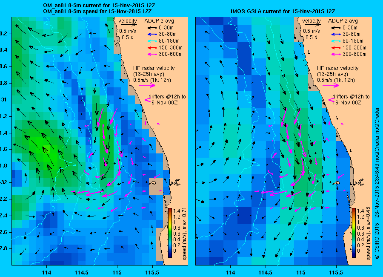Click longitude label 115 under right map
Image resolution: width=383 pixels, height=277 pixels.
pos(301,273)
